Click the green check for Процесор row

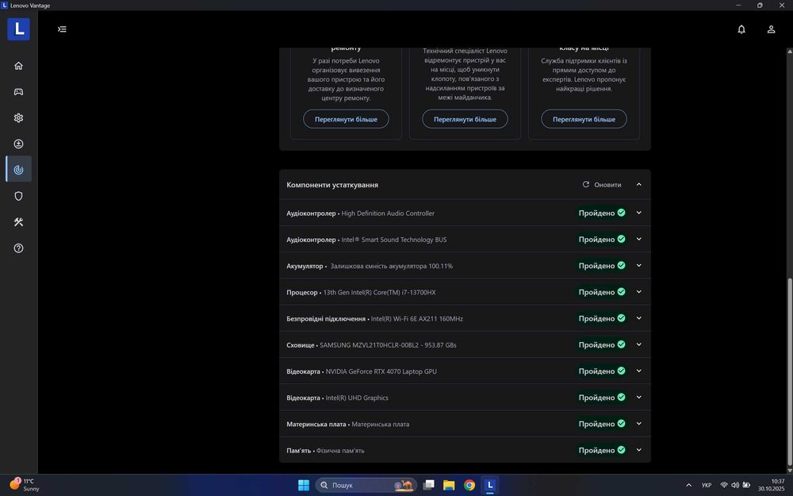point(621,291)
